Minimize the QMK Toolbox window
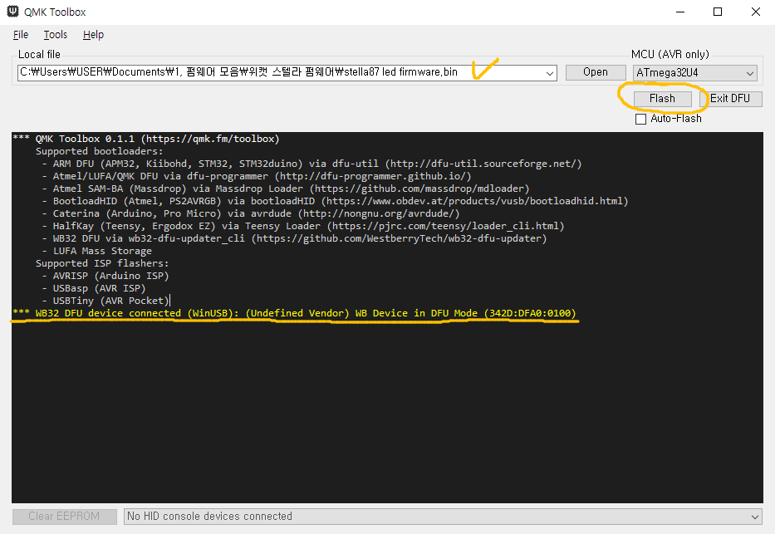 [x=680, y=12]
